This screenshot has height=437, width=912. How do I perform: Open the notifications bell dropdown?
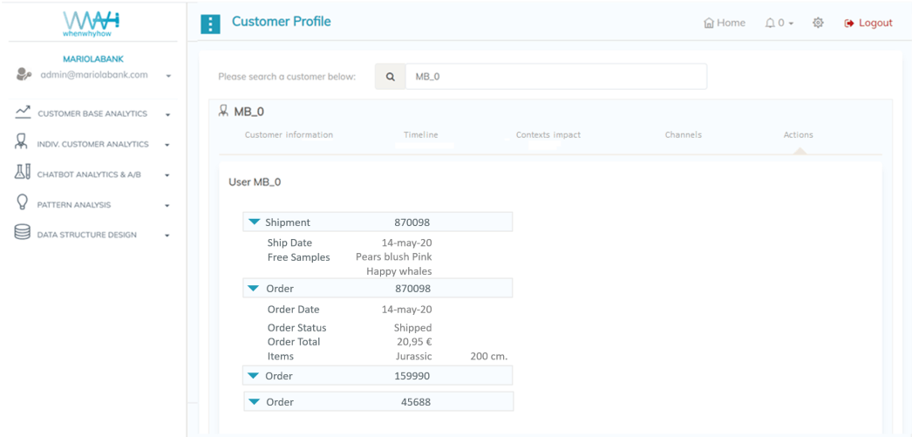click(x=779, y=24)
